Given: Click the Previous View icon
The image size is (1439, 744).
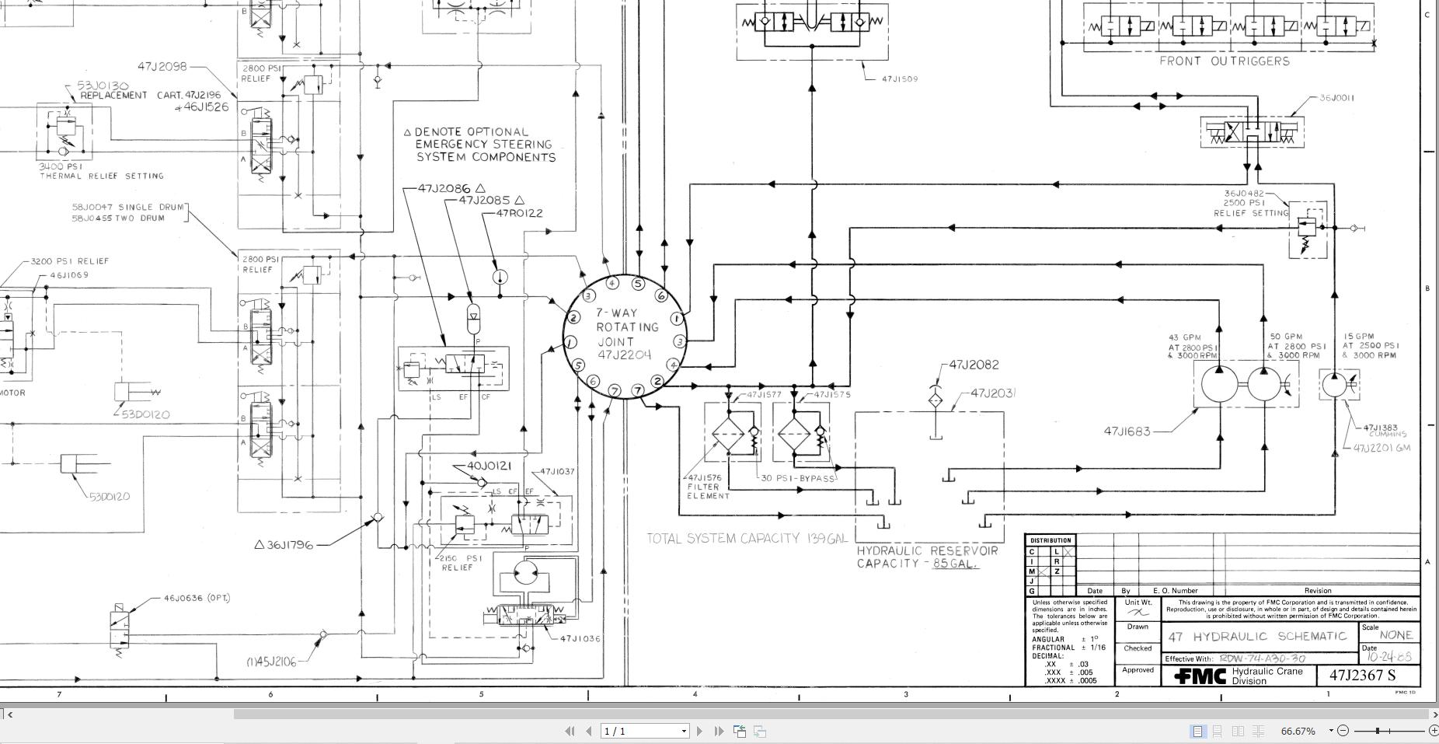Looking at the screenshot, I should pos(739,731).
